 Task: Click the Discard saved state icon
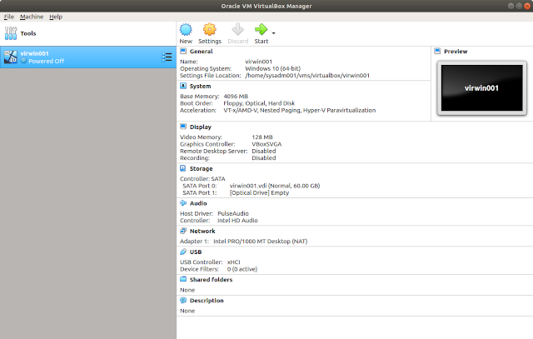[237, 31]
